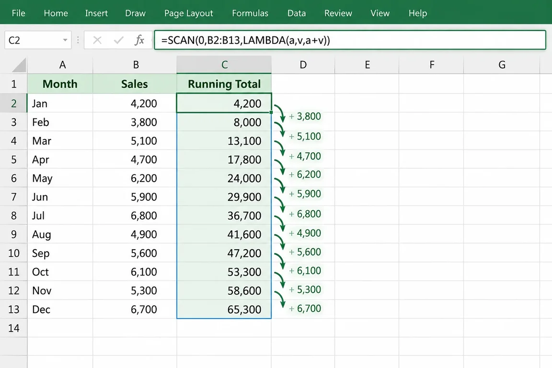Image resolution: width=552 pixels, height=368 pixels.
Task: Select the Nov cell
Action: tap(60, 290)
